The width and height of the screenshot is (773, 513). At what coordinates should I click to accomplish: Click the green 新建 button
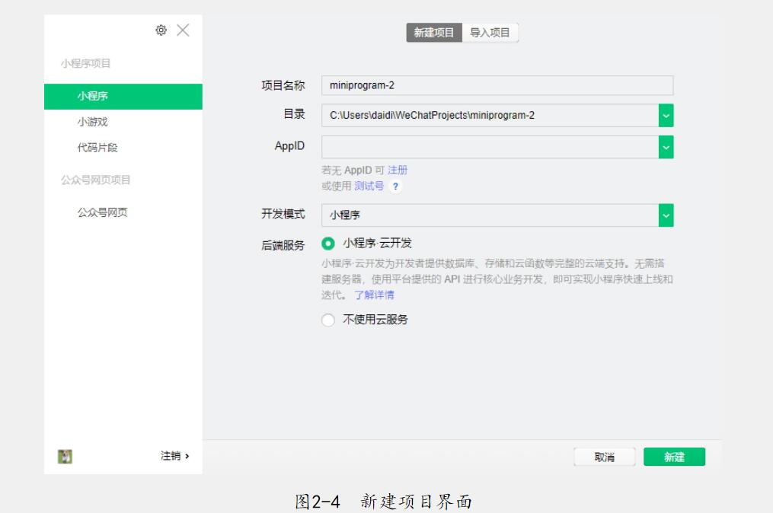674,457
